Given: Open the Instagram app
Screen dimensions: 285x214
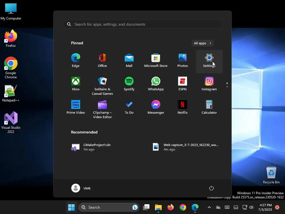Looking at the screenshot, I should click(209, 84).
